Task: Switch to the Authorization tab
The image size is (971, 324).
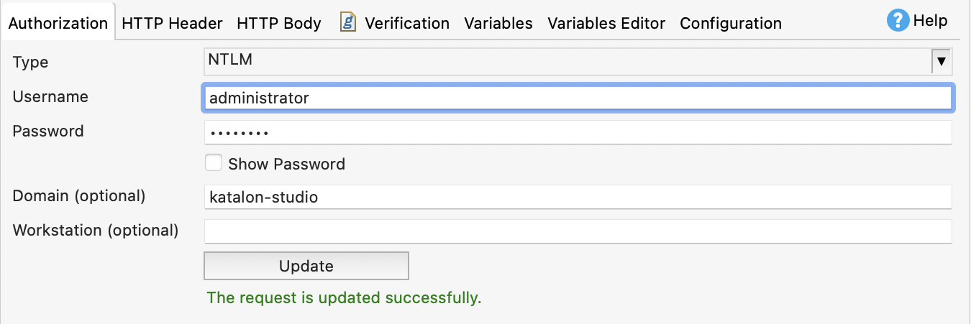Action: click(x=58, y=23)
